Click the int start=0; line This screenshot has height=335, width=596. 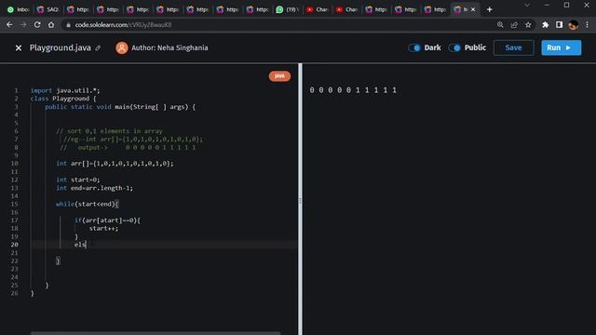pyautogui.click(x=78, y=180)
